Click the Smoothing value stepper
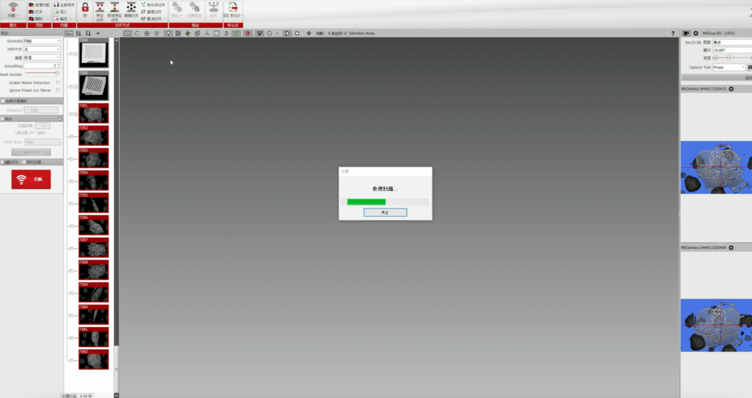752x398 pixels. click(58, 66)
